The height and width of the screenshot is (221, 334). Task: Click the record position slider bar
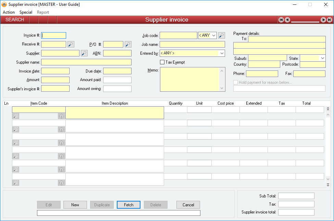tap(305, 21)
